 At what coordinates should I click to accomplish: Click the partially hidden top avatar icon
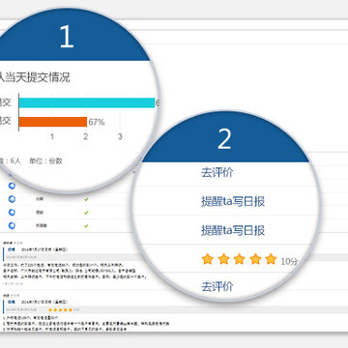click(x=12, y=186)
